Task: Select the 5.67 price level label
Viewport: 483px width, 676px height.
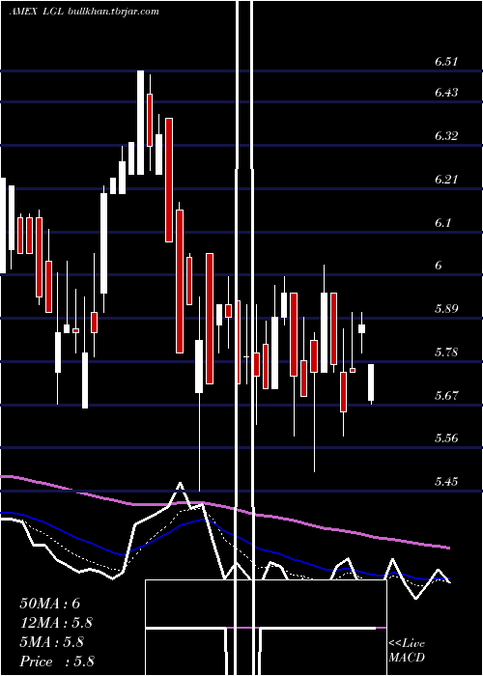Action: (x=446, y=395)
